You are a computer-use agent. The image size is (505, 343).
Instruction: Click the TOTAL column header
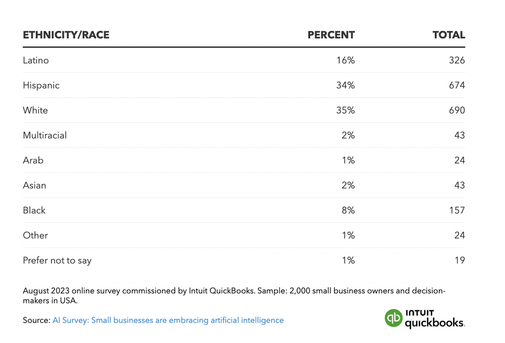coord(448,35)
